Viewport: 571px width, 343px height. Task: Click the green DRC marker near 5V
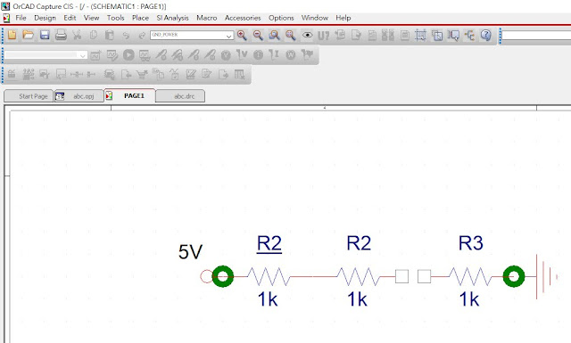pos(222,276)
